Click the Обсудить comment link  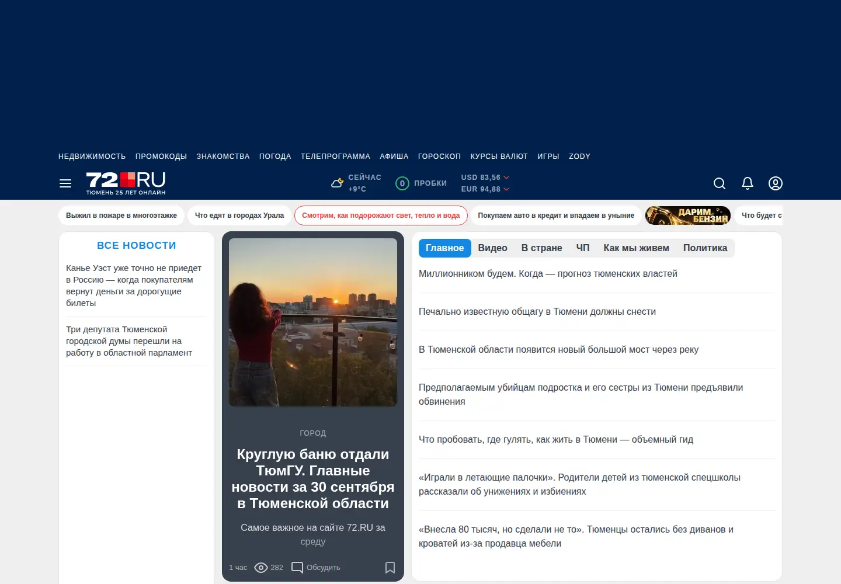[323, 568]
